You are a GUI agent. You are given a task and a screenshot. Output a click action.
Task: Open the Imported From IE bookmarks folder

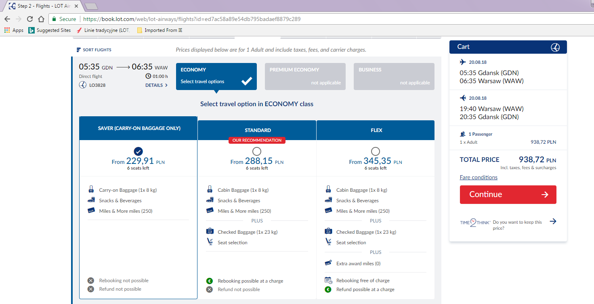tap(160, 30)
